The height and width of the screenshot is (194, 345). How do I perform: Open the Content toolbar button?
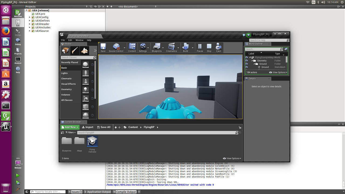(x=132, y=47)
